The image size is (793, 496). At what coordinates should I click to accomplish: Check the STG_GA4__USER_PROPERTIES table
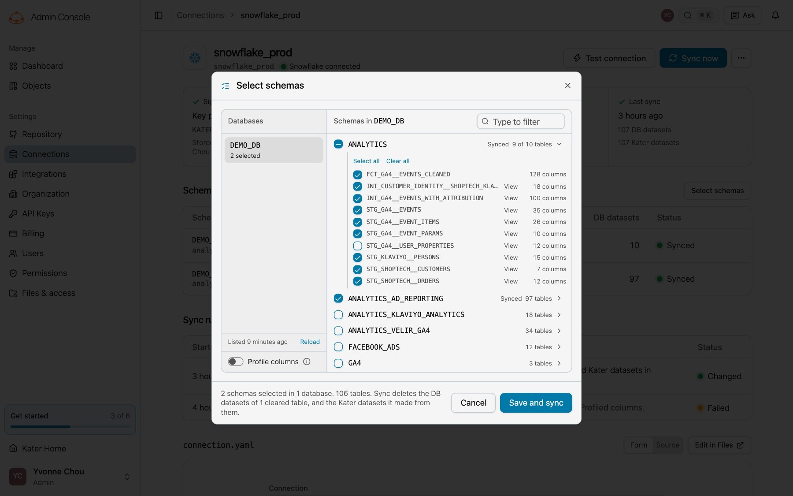pos(358,246)
